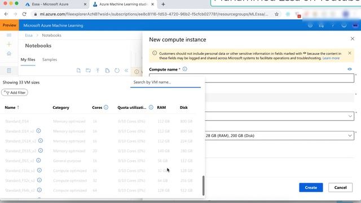Reload the page with browser refresh button
This screenshot has width=361, height=203.
(x=24, y=14)
